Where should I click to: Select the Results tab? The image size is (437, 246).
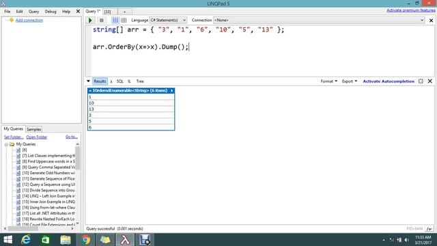coord(100,81)
